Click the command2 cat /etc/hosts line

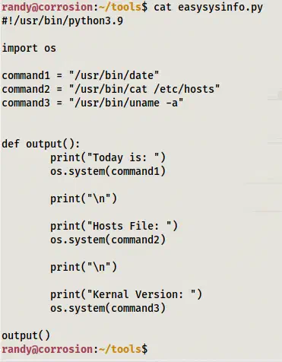[111, 89]
